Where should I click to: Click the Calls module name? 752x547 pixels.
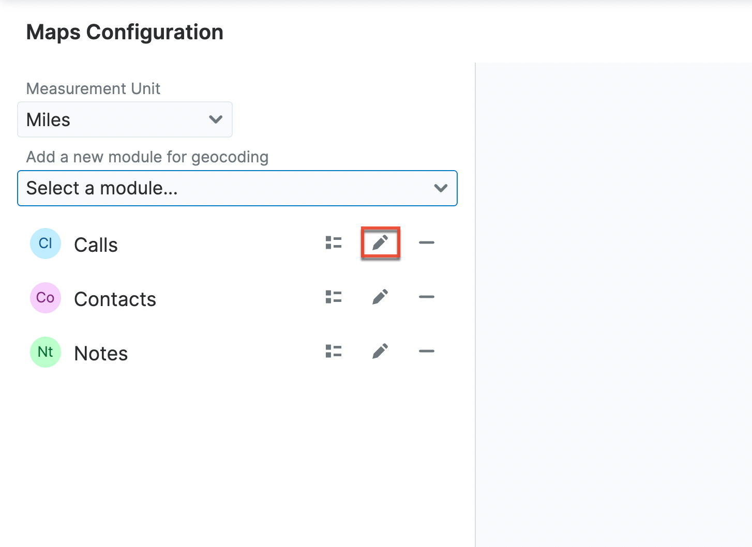(96, 245)
